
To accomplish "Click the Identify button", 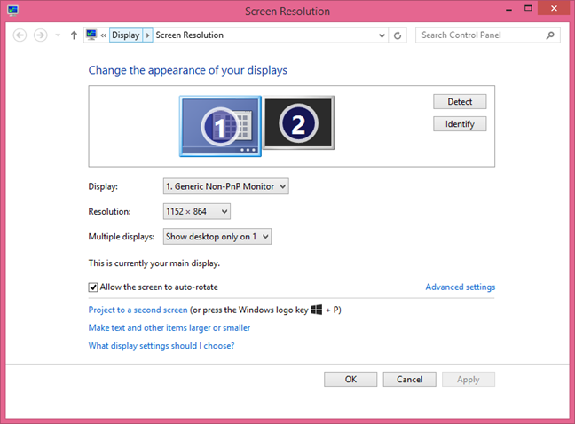I will coord(460,124).
